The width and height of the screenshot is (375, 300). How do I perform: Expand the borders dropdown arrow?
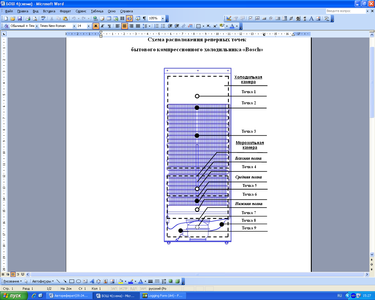pos(203,26)
